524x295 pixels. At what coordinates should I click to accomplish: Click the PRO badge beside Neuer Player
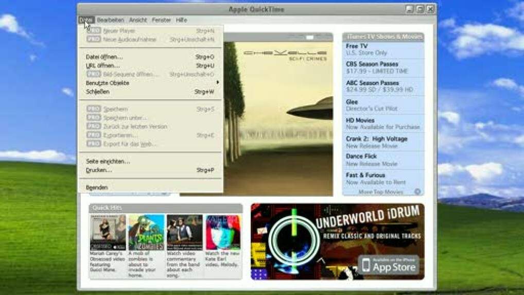(x=94, y=31)
